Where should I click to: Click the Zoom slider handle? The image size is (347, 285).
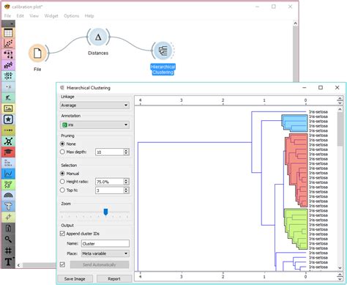[105, 212]
